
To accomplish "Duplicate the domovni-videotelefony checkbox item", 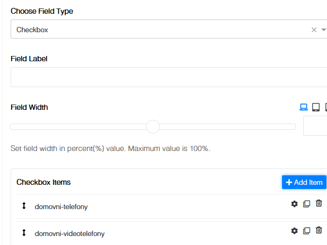I will coord(306,231).
